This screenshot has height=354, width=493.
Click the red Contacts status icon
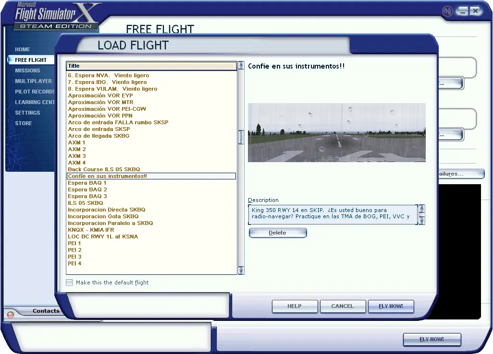tap(11, 315)
